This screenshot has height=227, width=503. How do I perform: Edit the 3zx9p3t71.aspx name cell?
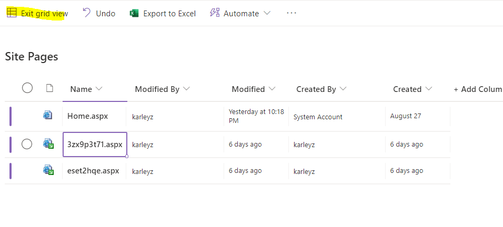[x=95, y=144]
